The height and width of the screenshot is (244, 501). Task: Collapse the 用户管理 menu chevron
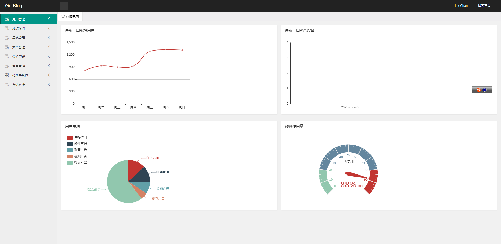pos(49,19)
